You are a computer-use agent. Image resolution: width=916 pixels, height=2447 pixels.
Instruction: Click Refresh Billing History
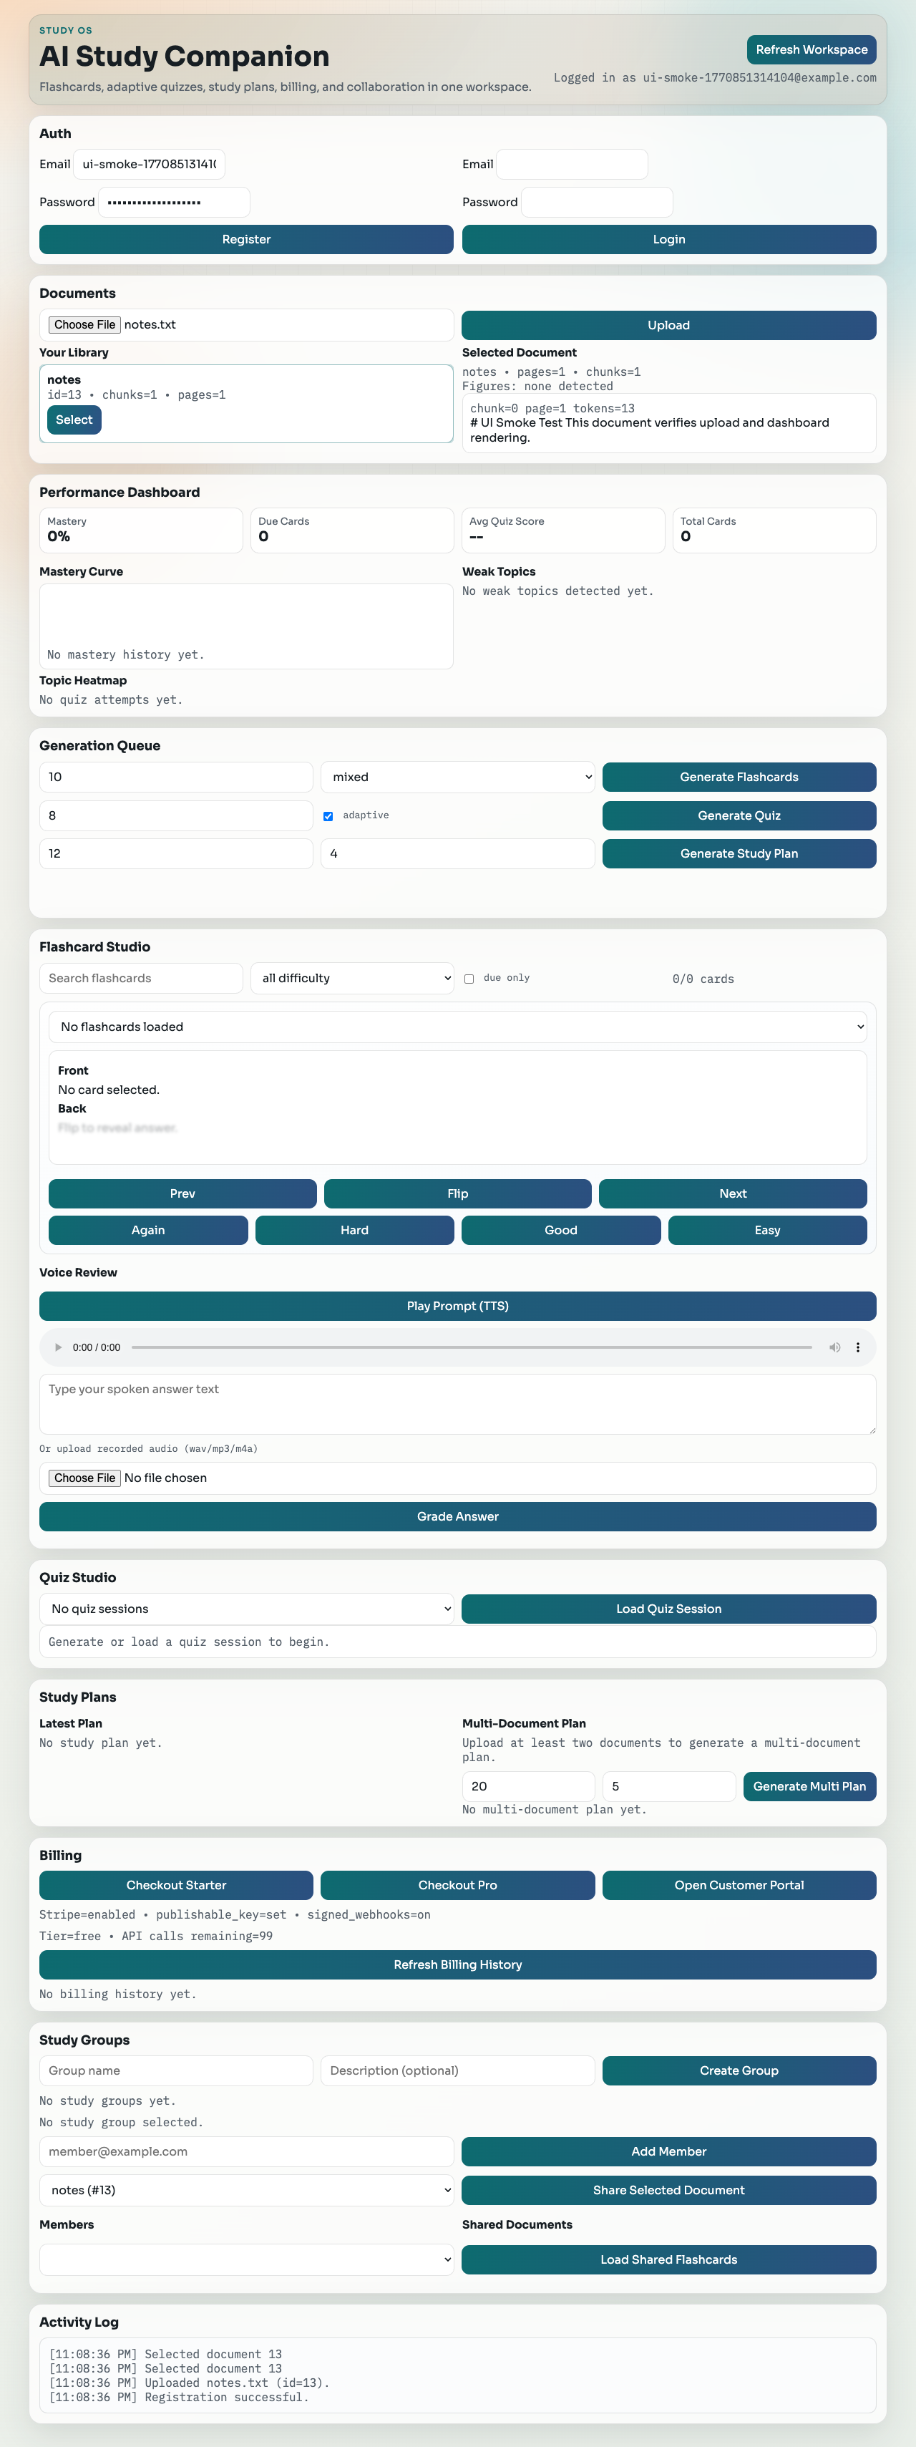pos(457,1965)
